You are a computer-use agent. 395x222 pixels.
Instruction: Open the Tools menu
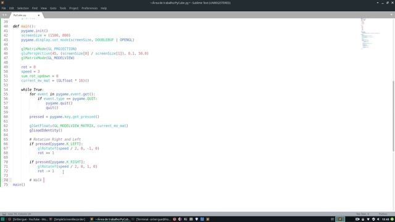coord(63,8)
